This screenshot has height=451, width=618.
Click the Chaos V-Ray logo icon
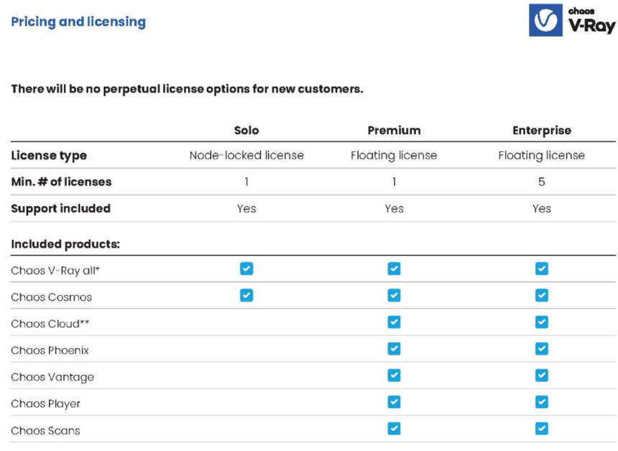point(545,20)
